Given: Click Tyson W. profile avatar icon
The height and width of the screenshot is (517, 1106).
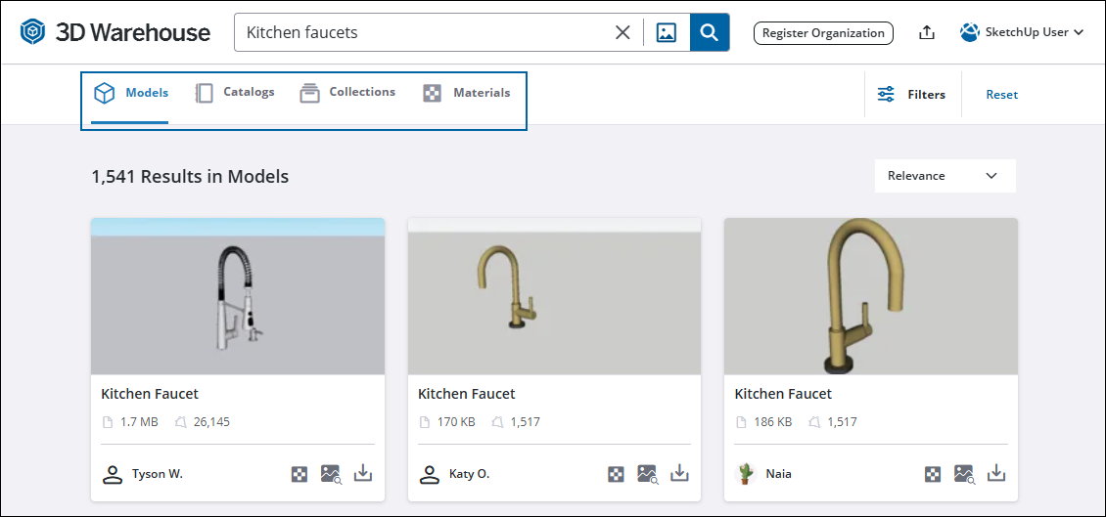Looking at the screenshot, I should click(x=113, y=474).
